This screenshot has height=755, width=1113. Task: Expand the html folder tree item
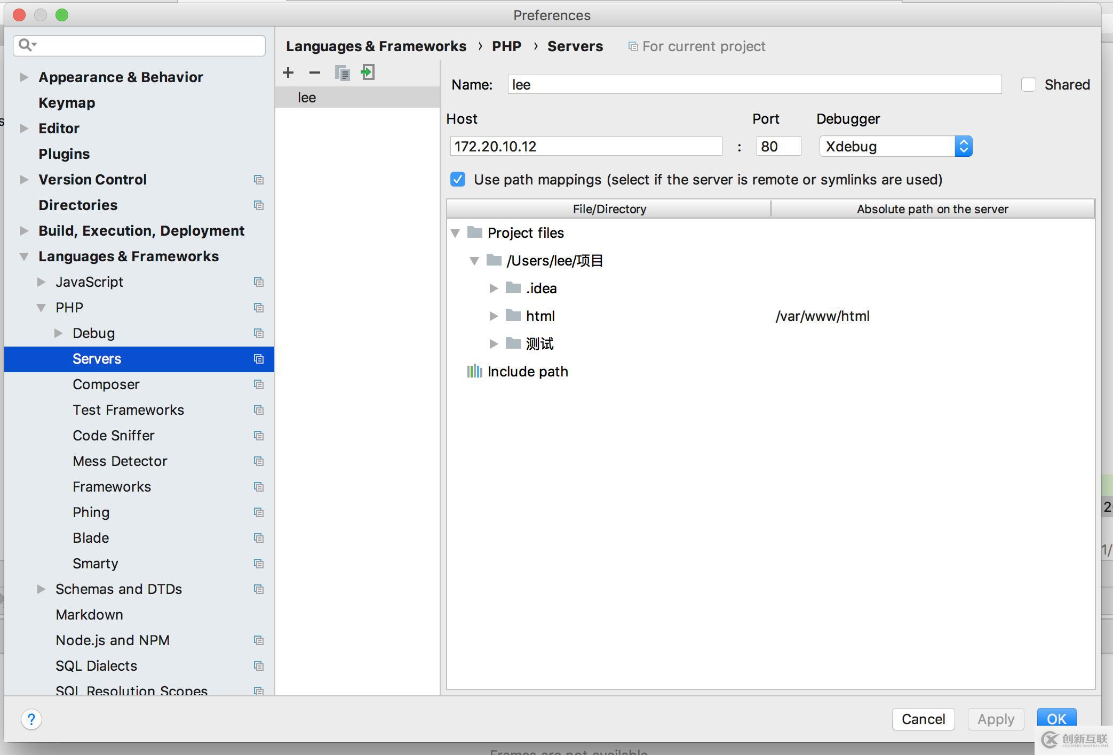coord(493,315)
